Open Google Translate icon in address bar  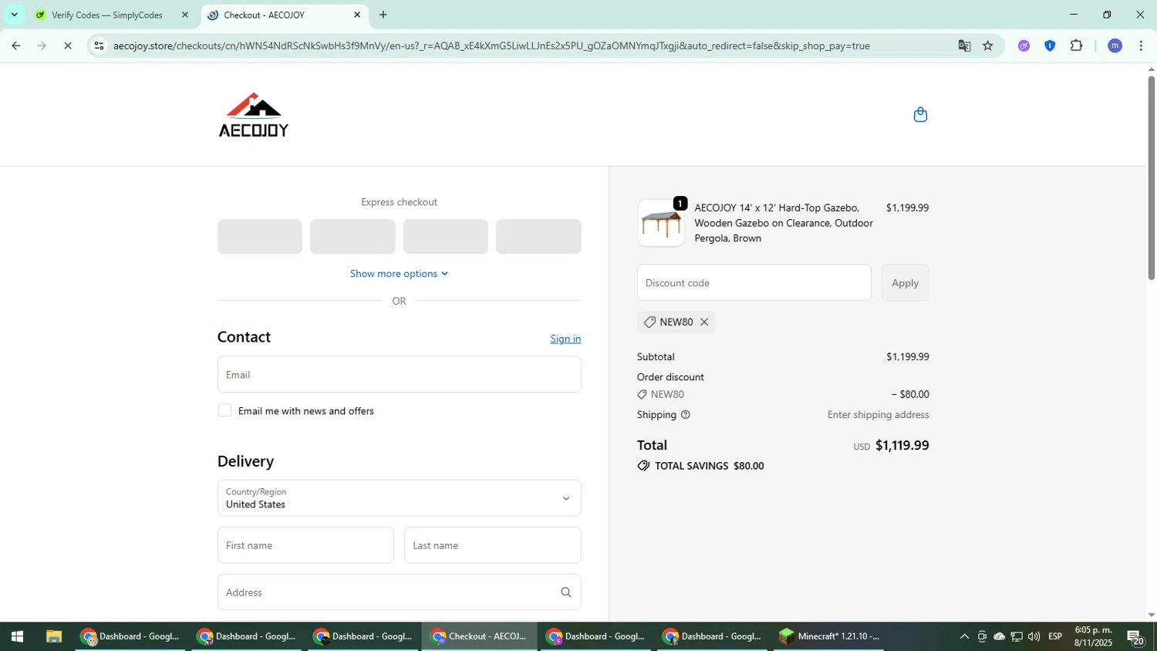[x=964, y=46]
